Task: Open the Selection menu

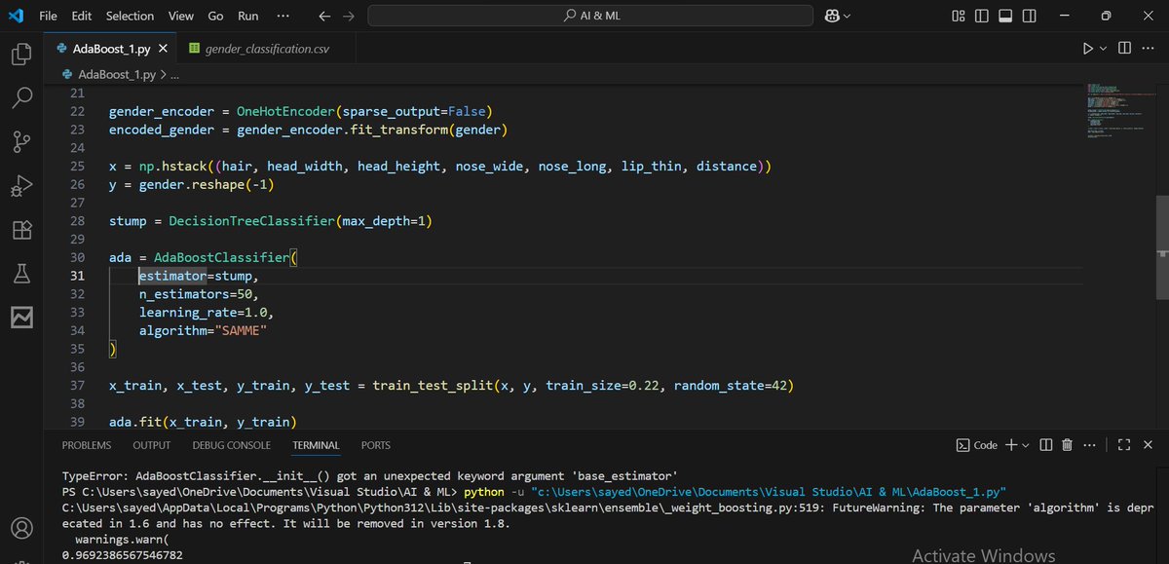Action: 130,16
